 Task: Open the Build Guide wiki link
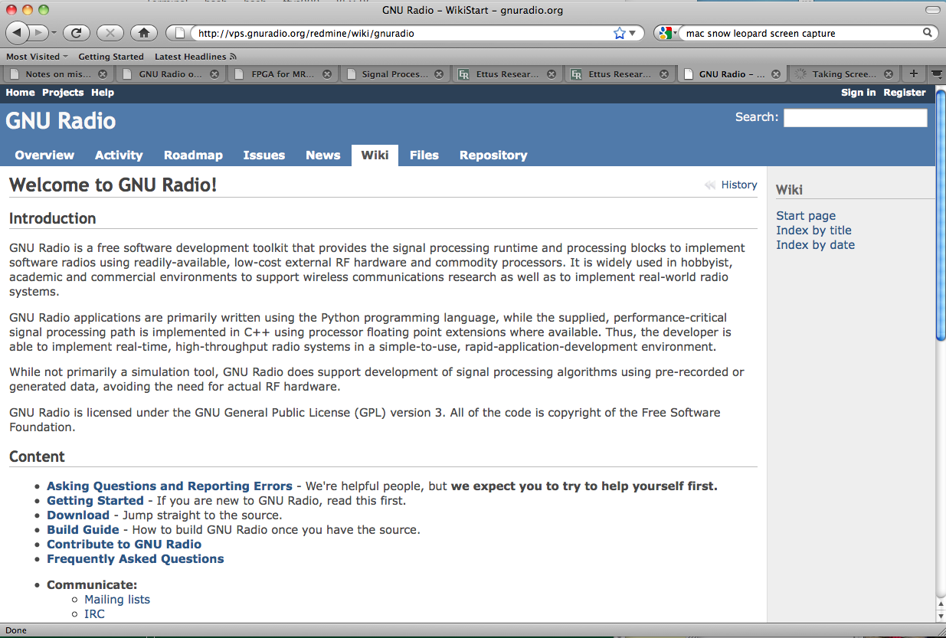click(83, 530)
